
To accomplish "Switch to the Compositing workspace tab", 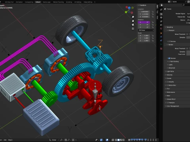I will [29, 2].
